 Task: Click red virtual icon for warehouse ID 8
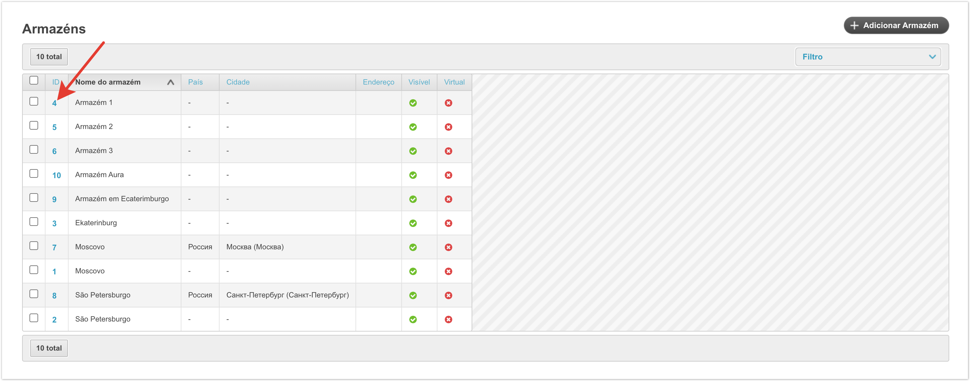[x=448, y=296]
